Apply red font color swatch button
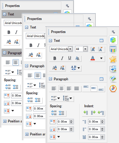 coord(93,58)
